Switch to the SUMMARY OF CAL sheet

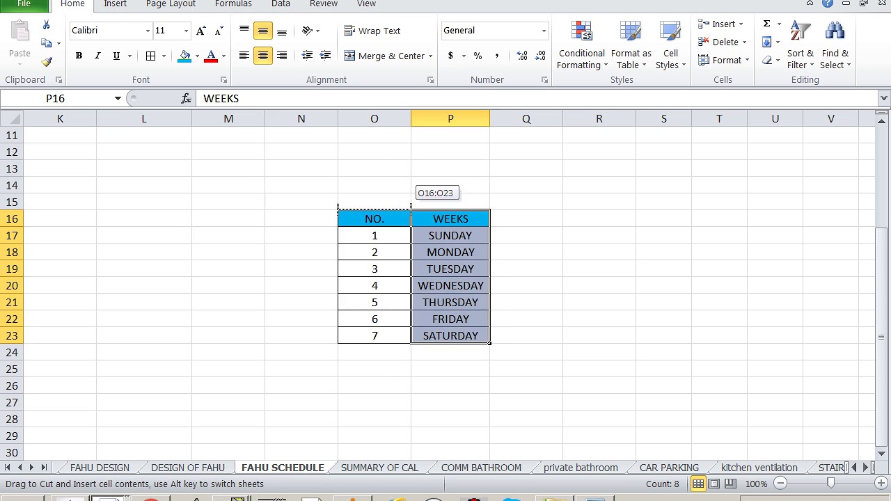tap(379, 468)
